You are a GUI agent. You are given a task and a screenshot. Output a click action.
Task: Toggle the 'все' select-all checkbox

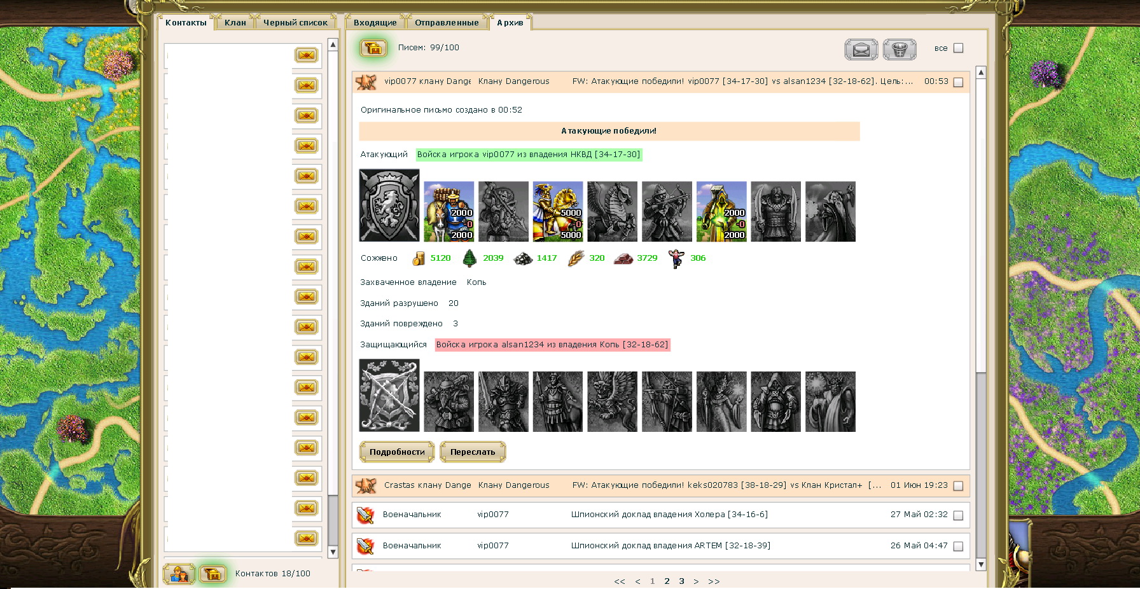click(959, 48)
